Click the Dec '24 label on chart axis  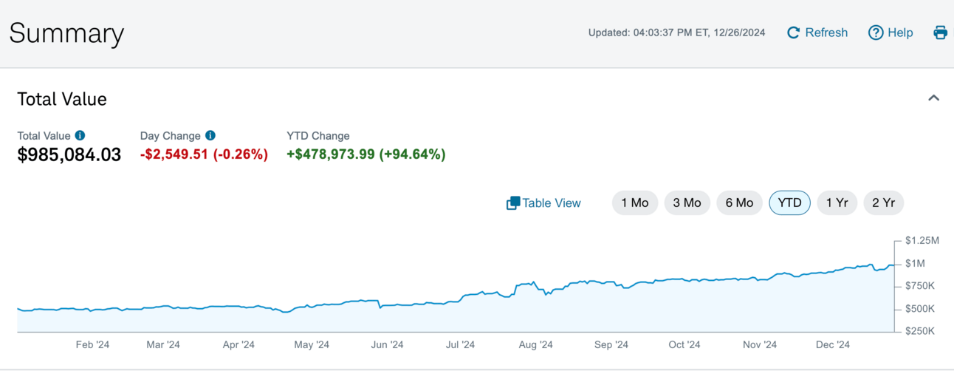coord(833,344)
